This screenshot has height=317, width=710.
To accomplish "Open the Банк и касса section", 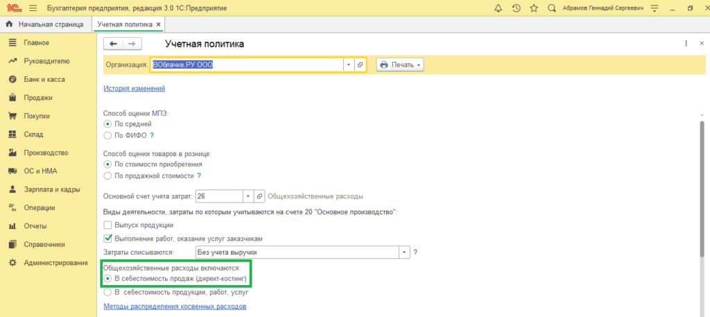I will (x=44, y=79).
